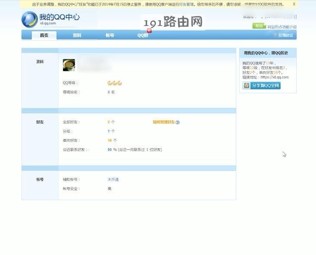Click the QQ level moon icons

114,83
